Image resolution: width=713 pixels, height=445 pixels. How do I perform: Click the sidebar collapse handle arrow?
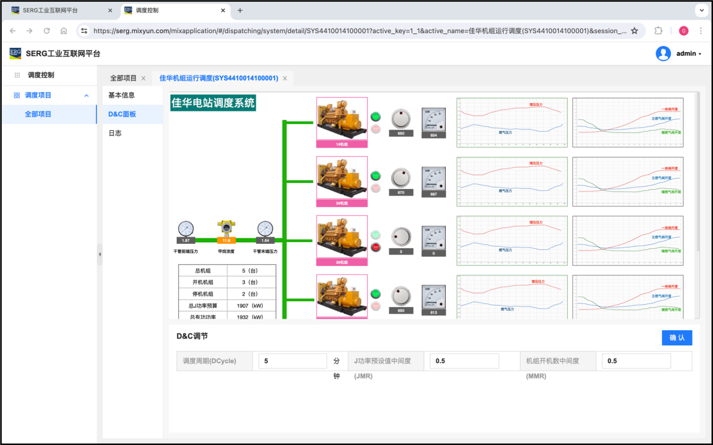(100, 255)
